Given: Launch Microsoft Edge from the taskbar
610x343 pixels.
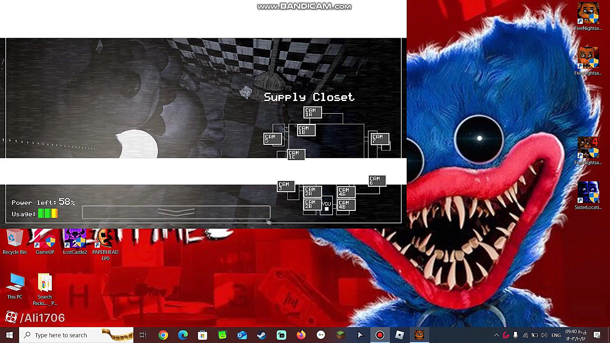Looking at the screenshot, I should (x=183, y=335).
